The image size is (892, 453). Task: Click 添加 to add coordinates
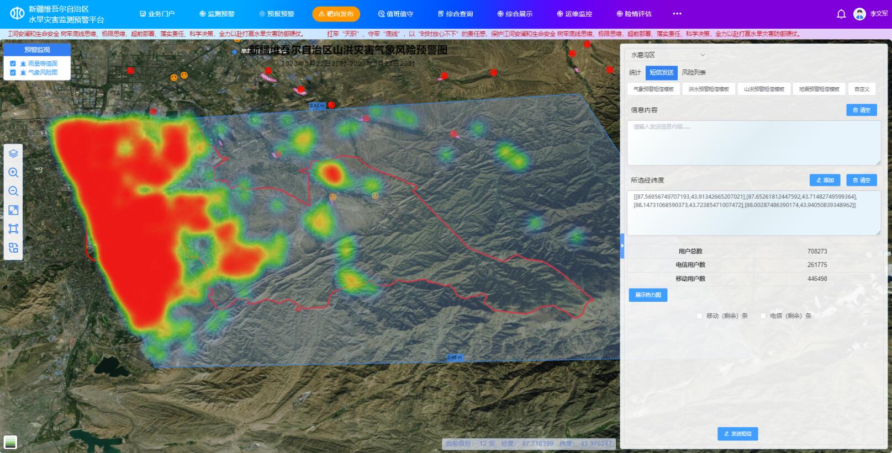pos(825,180)
